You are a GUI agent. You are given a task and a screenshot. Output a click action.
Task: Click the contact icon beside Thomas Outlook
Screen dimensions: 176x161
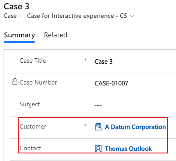coord(98,149)
